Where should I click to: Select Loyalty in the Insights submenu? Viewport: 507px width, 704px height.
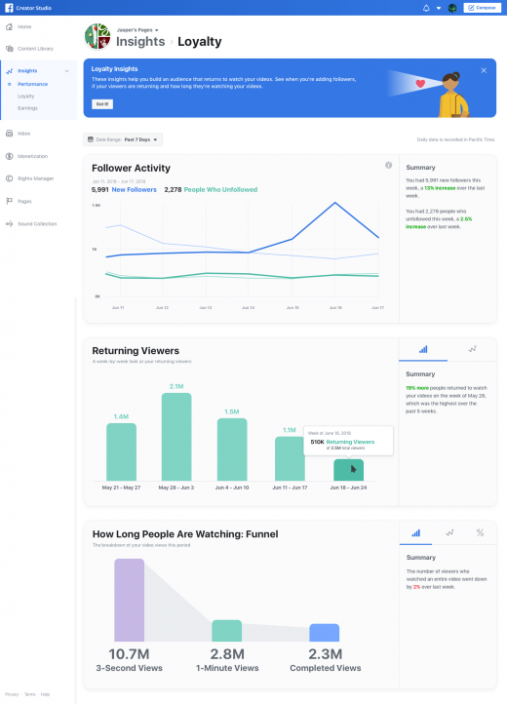(x=25, y=97)
